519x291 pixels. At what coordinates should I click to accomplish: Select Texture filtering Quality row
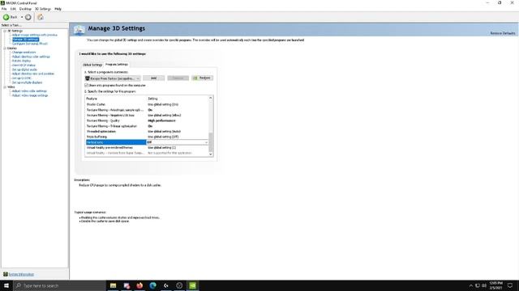click(147, 120)
